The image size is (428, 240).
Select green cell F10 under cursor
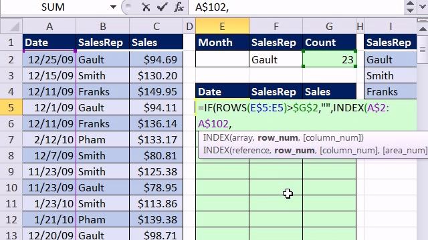276,187
